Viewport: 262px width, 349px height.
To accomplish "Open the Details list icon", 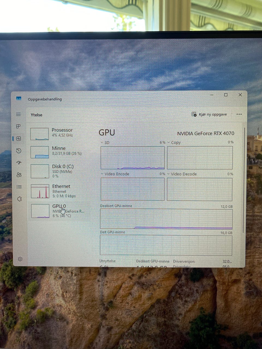I will pyautogui.click(x=19, y=187).
